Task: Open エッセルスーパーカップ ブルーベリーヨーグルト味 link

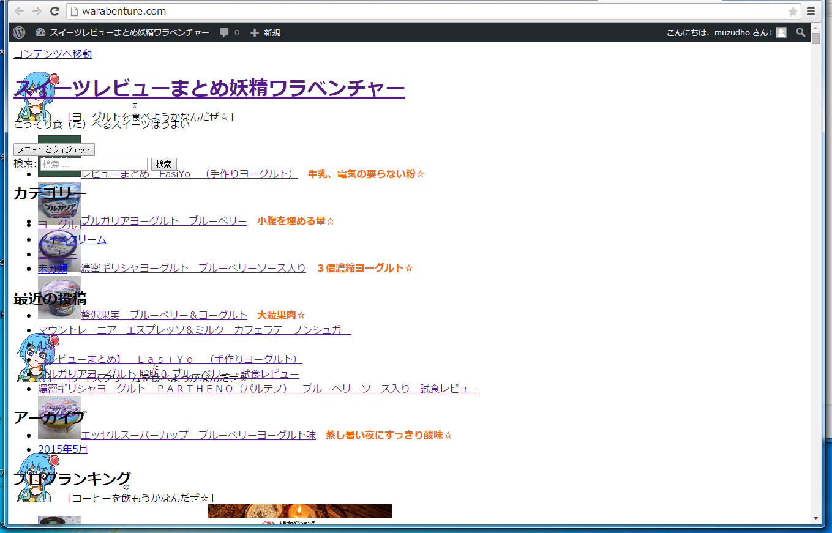Action: tap(198, 435)
